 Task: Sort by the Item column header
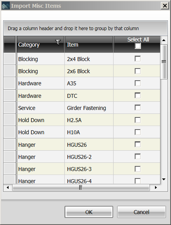89,44
